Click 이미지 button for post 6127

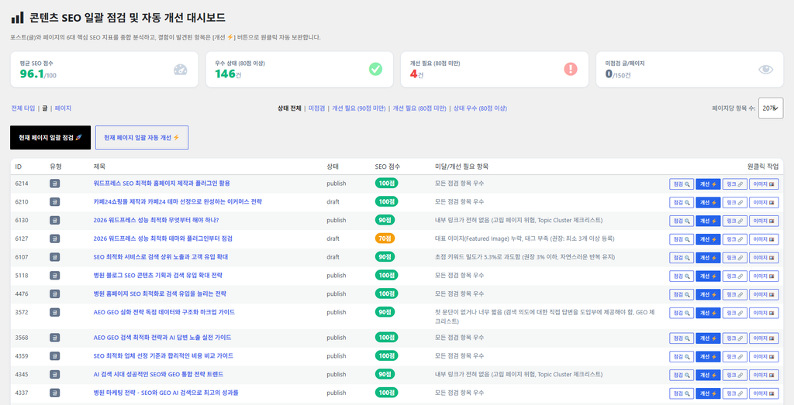click(x=764, y=239)
